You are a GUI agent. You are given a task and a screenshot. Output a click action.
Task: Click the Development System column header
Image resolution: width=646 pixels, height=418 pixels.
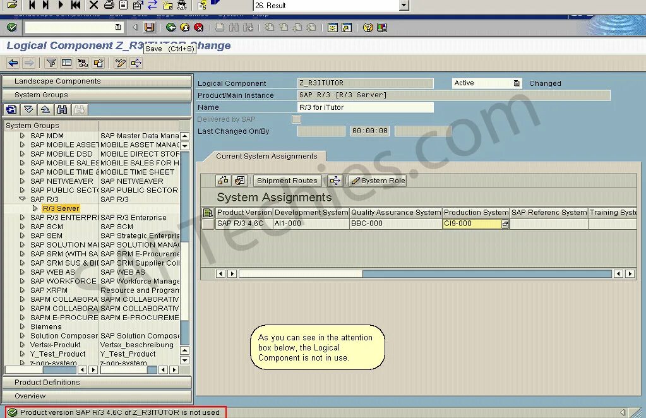point(311,213)
